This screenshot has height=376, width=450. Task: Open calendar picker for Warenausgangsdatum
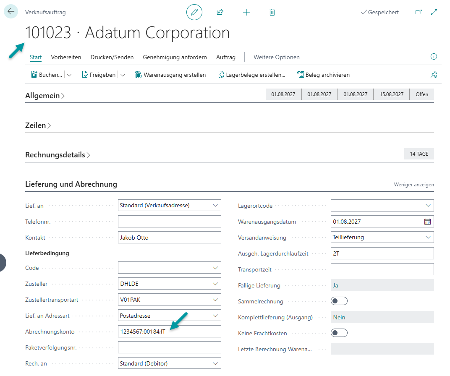[427, 222]
